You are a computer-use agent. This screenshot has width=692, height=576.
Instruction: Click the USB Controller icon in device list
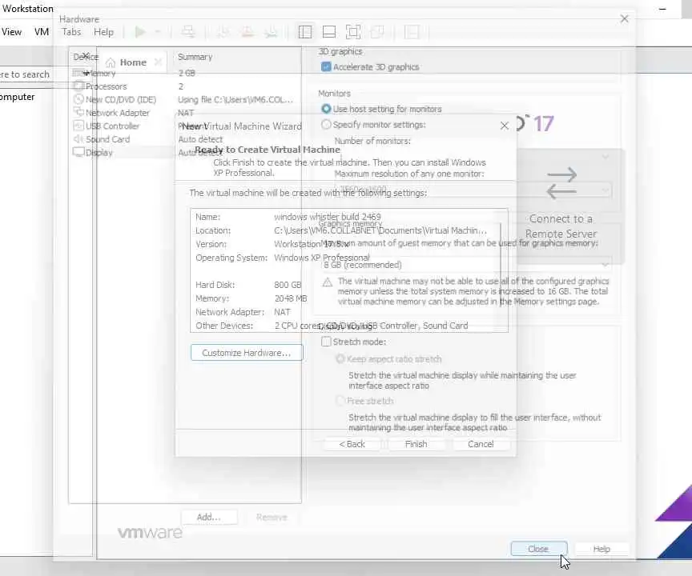[78, 126]
